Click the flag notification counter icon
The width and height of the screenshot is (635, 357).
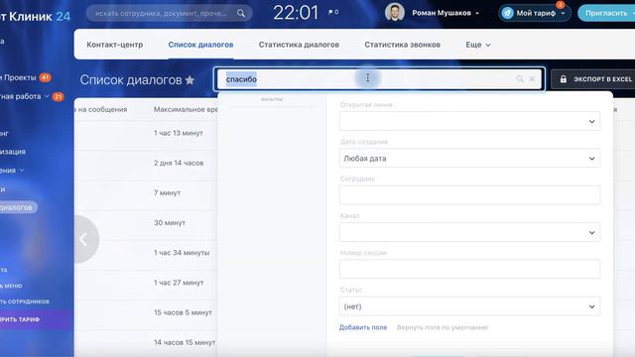click(333, 13)
